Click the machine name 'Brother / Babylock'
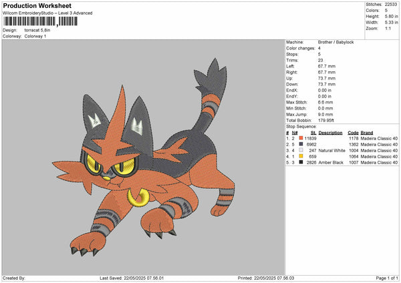 click(x=336, y=42)
